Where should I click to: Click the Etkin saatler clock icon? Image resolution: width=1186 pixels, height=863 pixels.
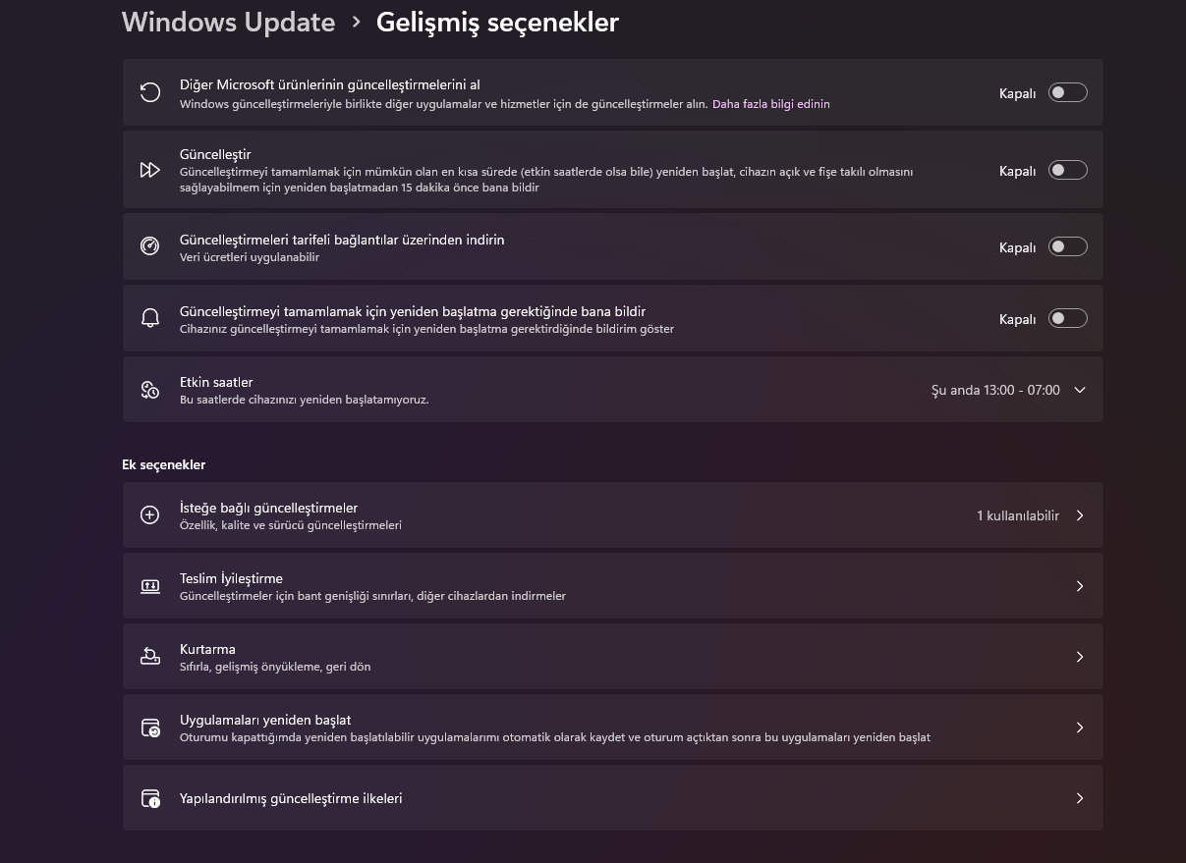click(x=149, y=390)
